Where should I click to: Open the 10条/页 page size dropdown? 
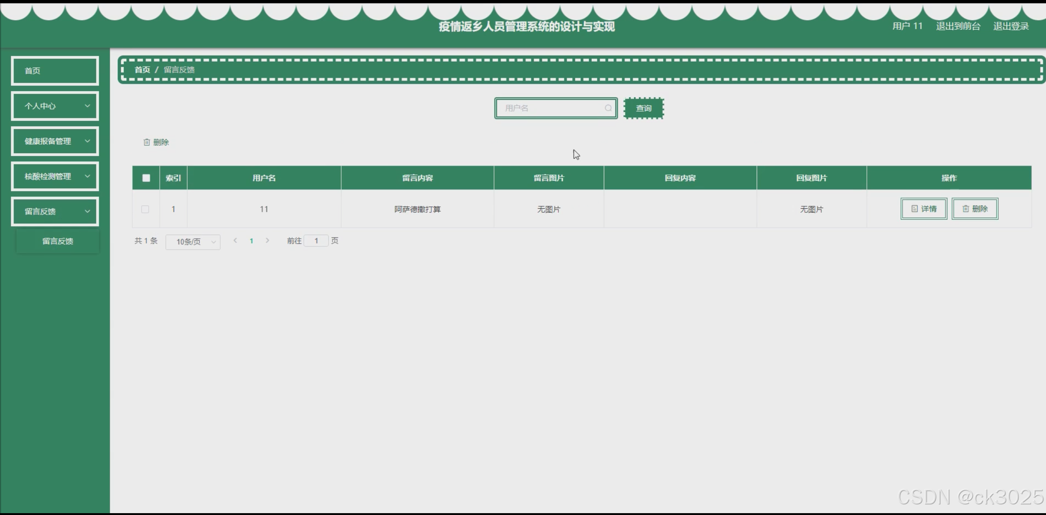point(193,242)
